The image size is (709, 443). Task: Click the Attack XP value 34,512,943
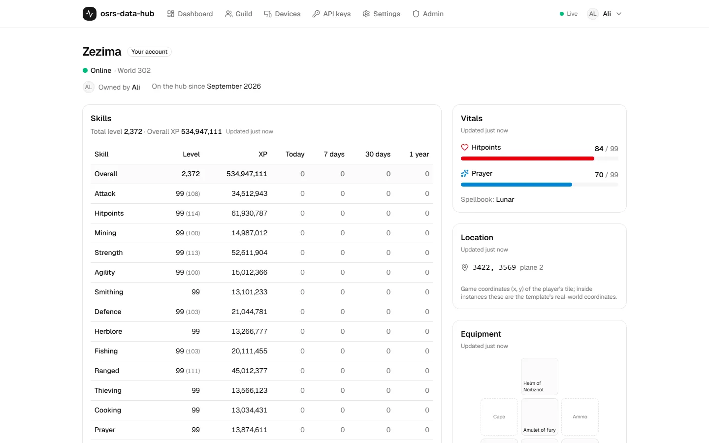[x=250, y=193]
